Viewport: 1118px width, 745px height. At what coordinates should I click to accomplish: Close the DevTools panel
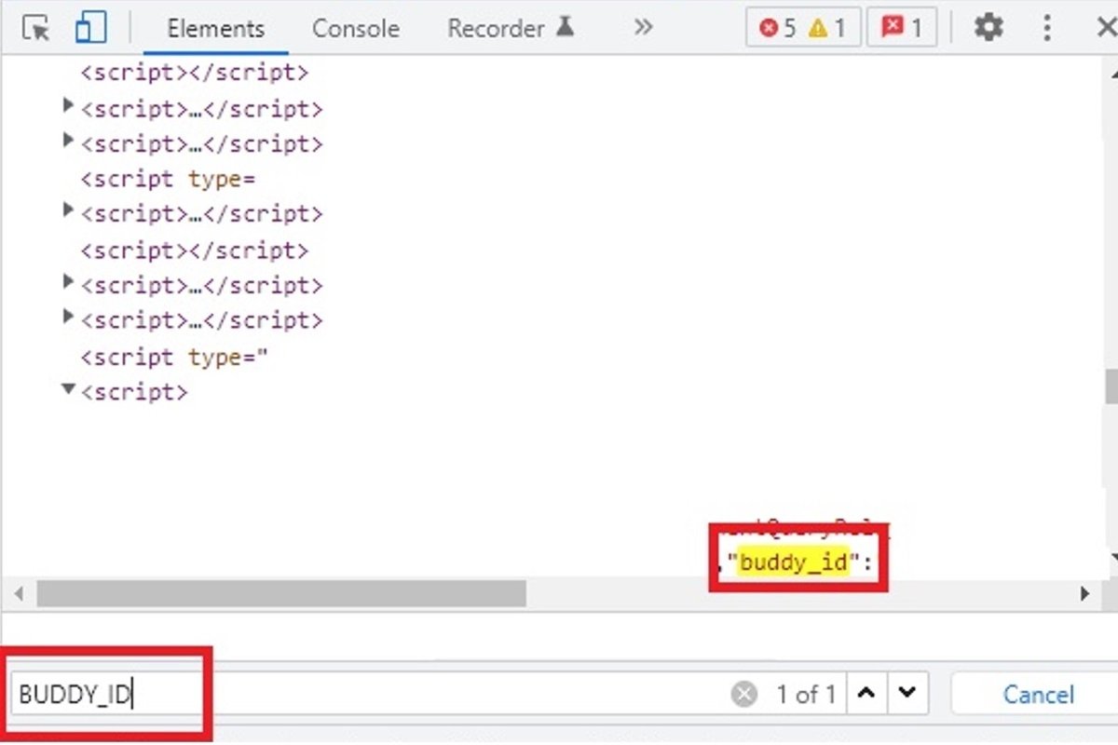(1106, 28)
